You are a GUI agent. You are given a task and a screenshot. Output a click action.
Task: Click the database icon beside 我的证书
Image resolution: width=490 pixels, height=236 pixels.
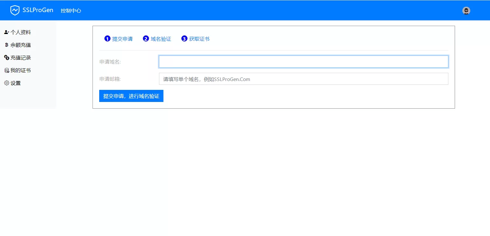[6, 71]
